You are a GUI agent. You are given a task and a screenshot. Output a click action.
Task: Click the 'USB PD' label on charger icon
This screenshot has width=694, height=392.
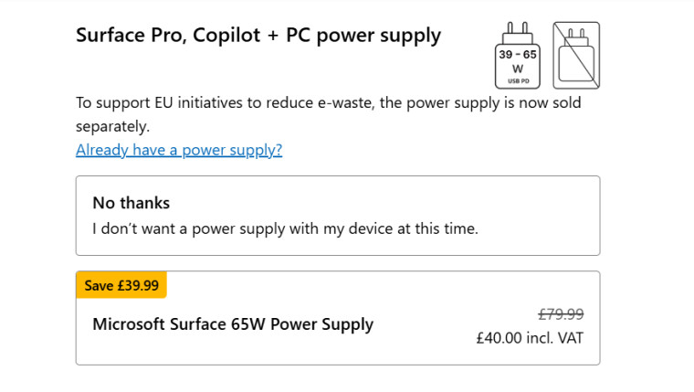pyautogui.click(x=518, y=81)
